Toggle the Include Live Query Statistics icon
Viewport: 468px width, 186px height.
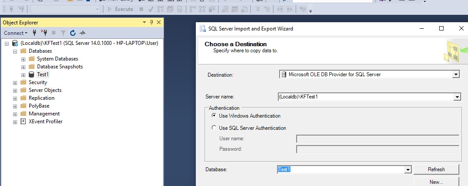[x=202, y=9]
